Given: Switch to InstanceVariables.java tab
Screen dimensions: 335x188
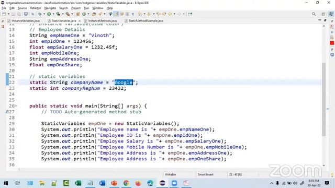Looking at the screenshot, I should (x=25, y=21).
